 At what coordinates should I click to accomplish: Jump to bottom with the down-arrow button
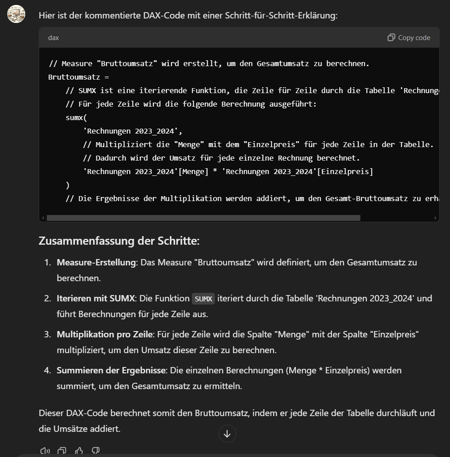pyautogui.click(x=227, y=434)
